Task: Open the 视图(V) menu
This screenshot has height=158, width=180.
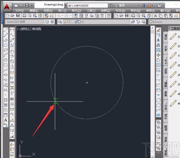Action: pos(48,11)
